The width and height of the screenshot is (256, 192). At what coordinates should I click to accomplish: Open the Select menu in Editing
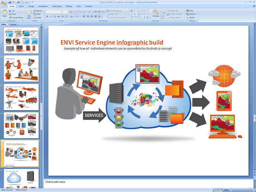coord(191,18)
